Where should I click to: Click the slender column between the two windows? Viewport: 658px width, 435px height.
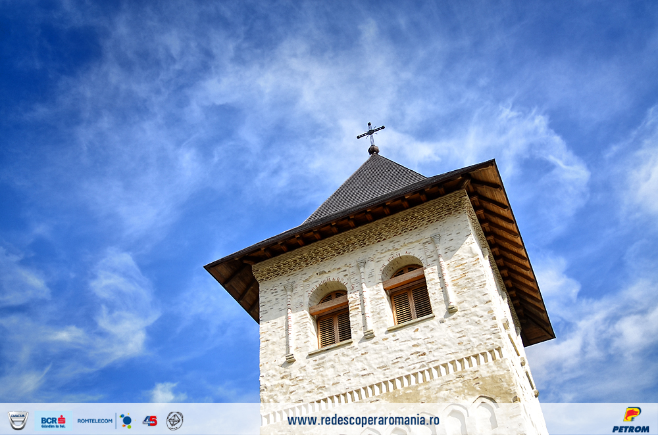pyautogui.click(x=364, y=298)
